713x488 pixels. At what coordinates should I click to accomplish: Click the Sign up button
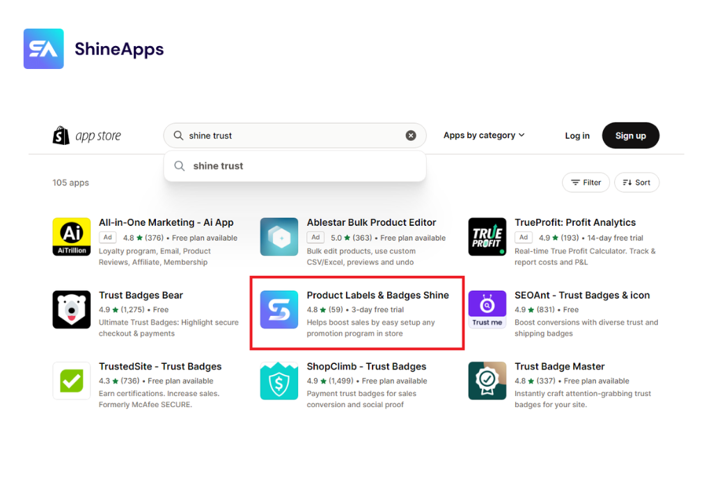[x=631, y=136]
